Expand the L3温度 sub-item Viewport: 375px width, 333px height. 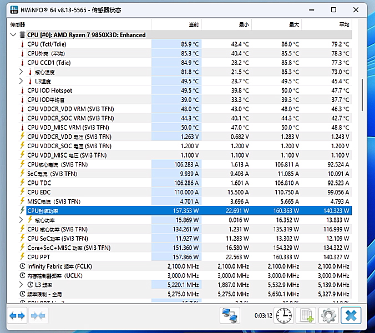pos(21,81)
